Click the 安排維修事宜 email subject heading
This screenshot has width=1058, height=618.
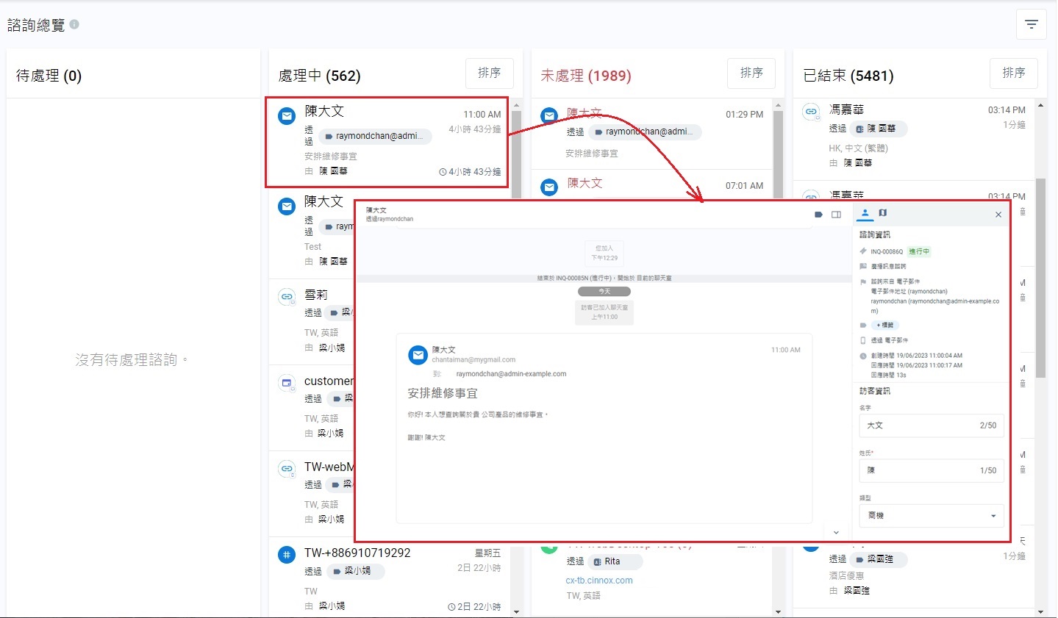(x=443, y=393)
